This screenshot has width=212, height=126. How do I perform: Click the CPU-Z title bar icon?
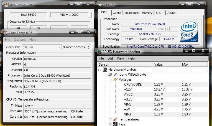coord(100,5)
